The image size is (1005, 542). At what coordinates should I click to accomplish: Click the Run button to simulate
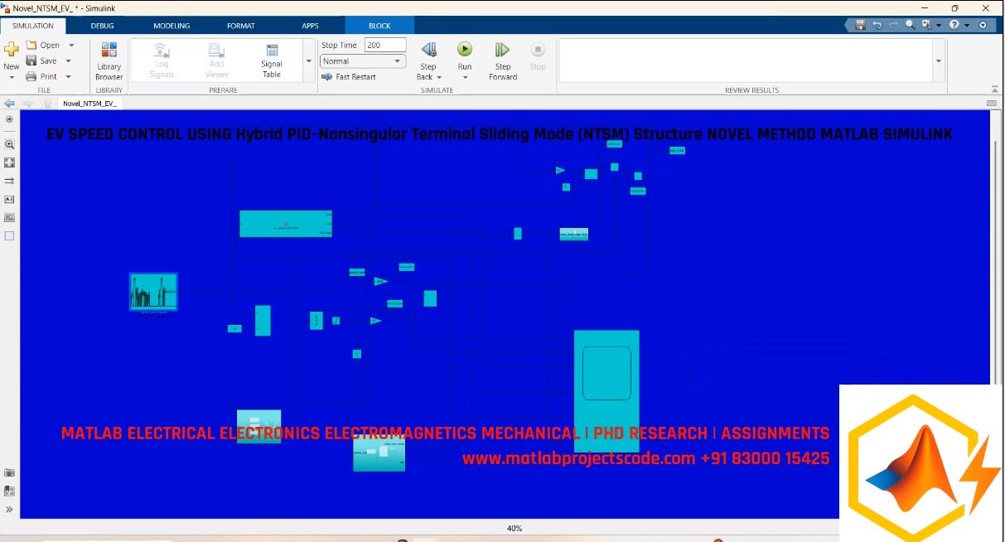(464, 51)
